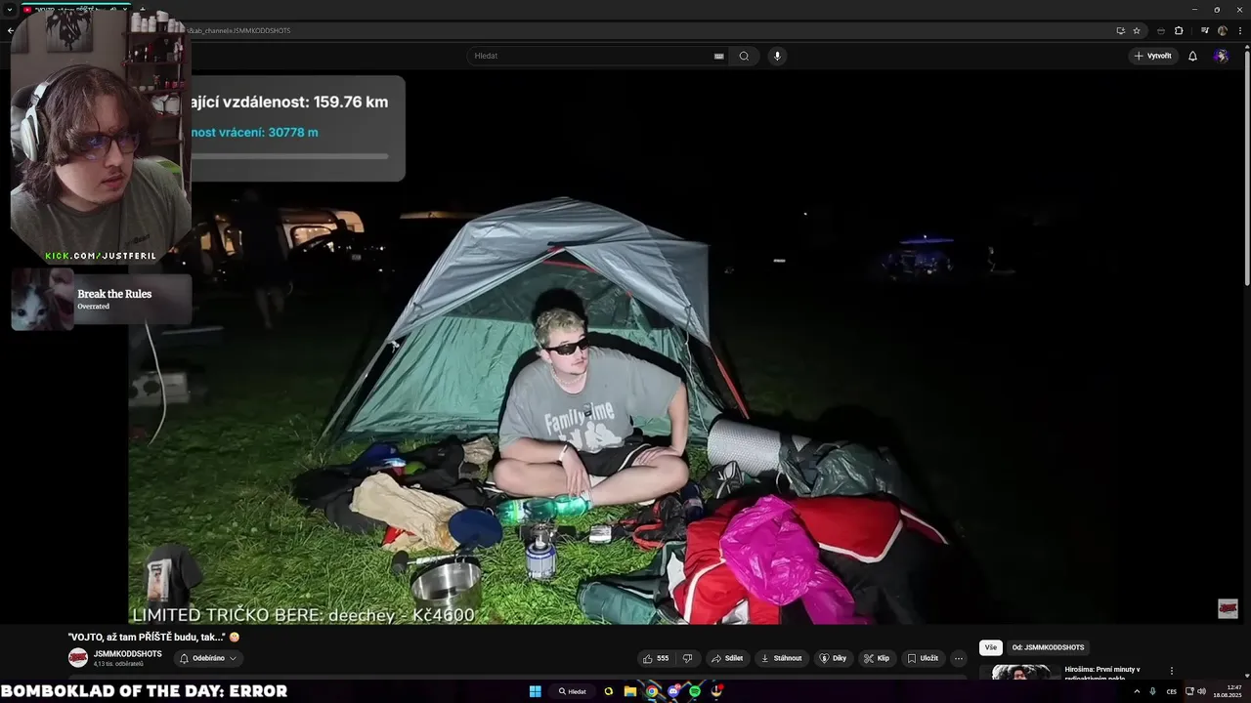
Task: Open the browser extensions puzzle icon
Action: click(x=1179, y=30)
